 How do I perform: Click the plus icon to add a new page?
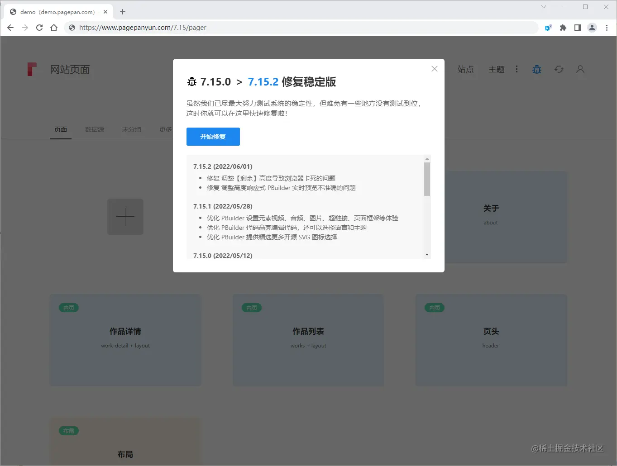point(125,217)
